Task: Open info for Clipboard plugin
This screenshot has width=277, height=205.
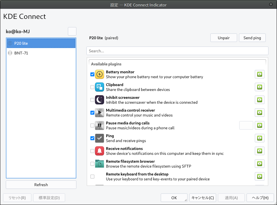Action: tap(260, 87)
